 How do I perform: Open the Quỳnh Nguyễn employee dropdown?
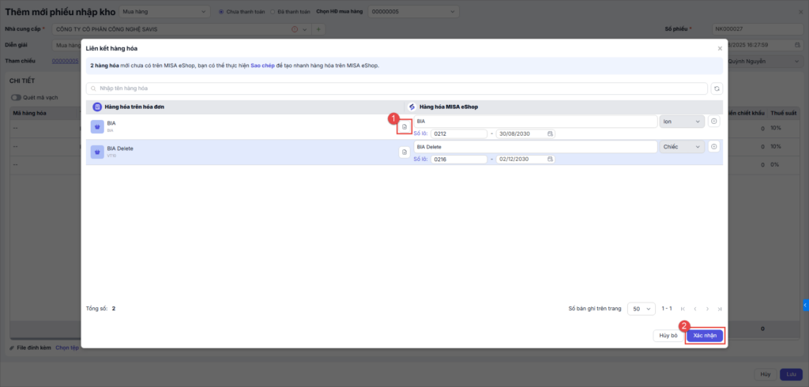coord(766,62)
